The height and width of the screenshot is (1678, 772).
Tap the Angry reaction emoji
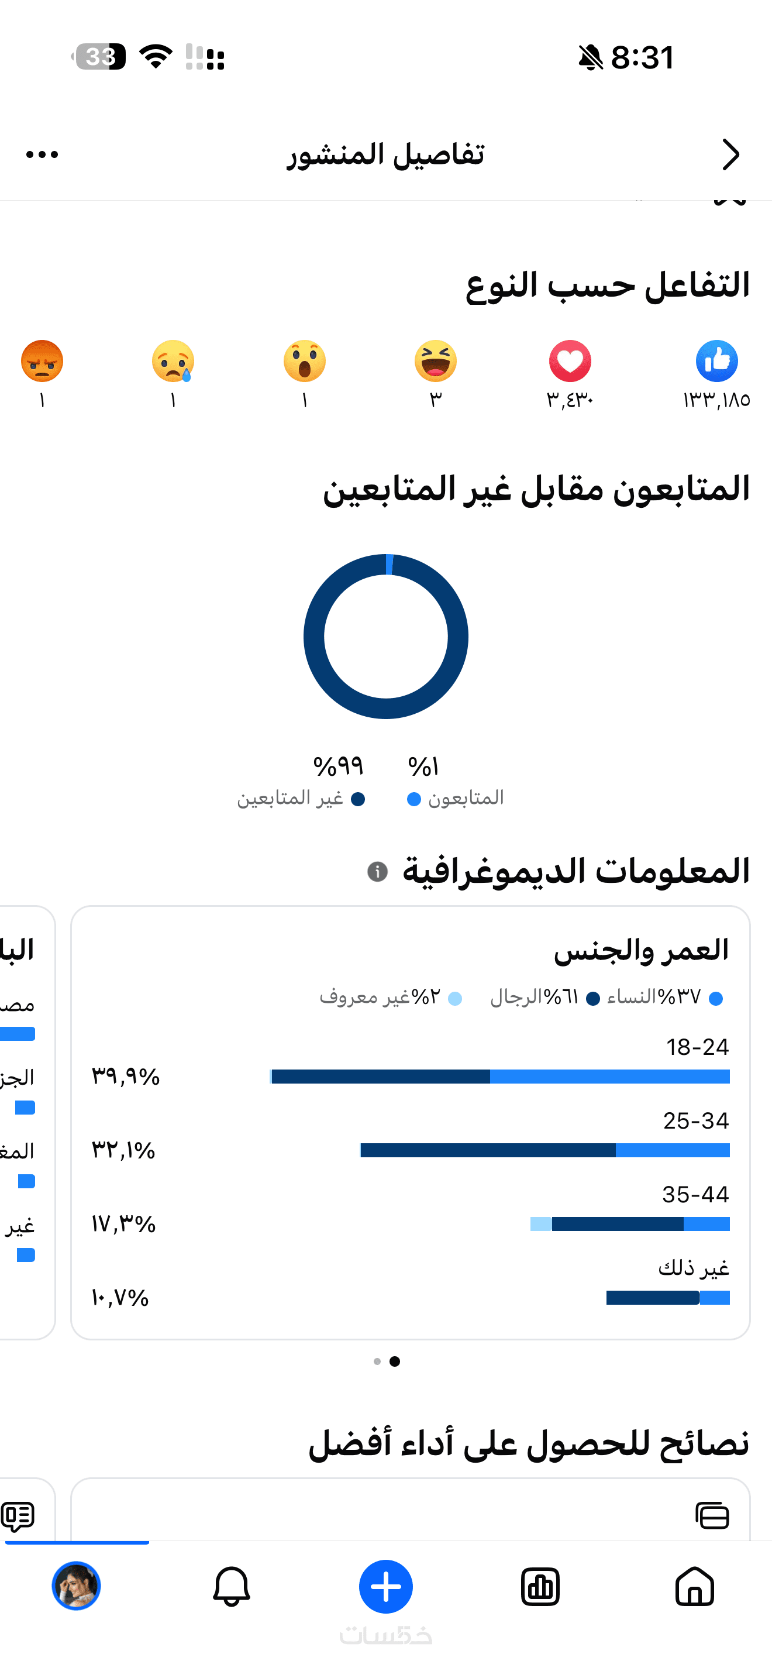click(x=42, y=361)
